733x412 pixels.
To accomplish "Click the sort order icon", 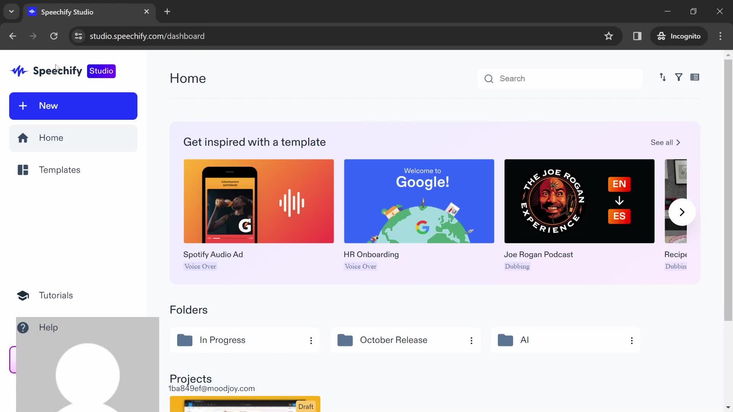I will [662, 77].
